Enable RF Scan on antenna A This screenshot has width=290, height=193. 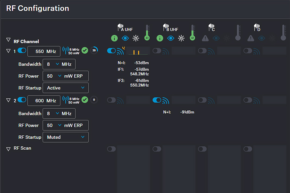coord(111,149)
